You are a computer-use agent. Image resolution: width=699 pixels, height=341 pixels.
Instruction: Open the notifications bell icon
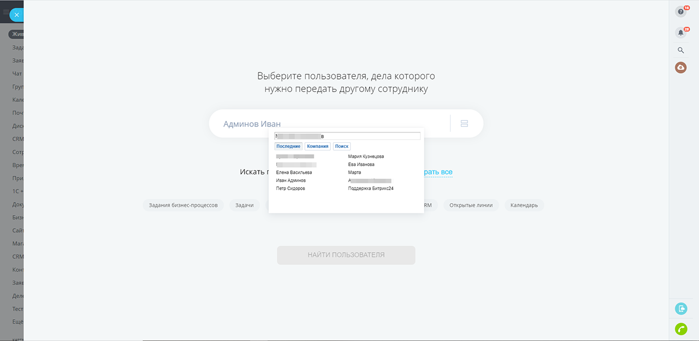(x=680, y=32)
